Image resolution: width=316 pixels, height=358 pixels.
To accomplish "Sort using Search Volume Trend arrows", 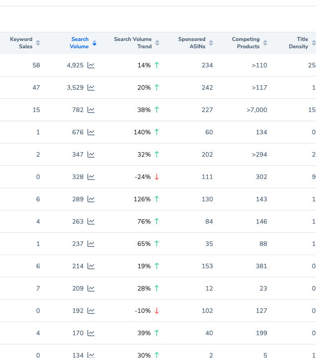I will pos(157,43).
